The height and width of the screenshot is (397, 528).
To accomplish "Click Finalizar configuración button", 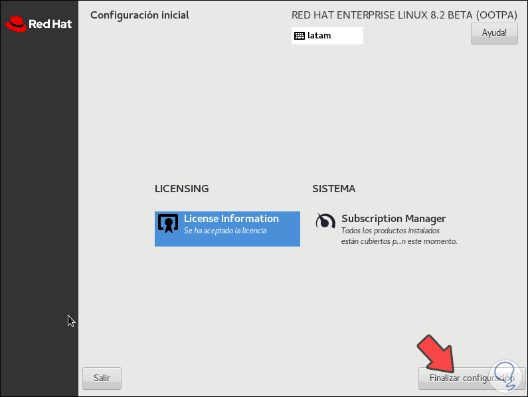I will coord(472,378).
